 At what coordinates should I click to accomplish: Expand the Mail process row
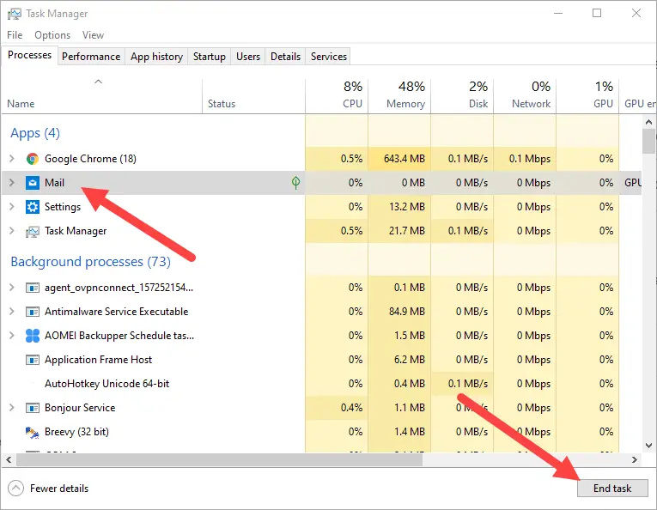pyautogui.click(x=12, y=183)
